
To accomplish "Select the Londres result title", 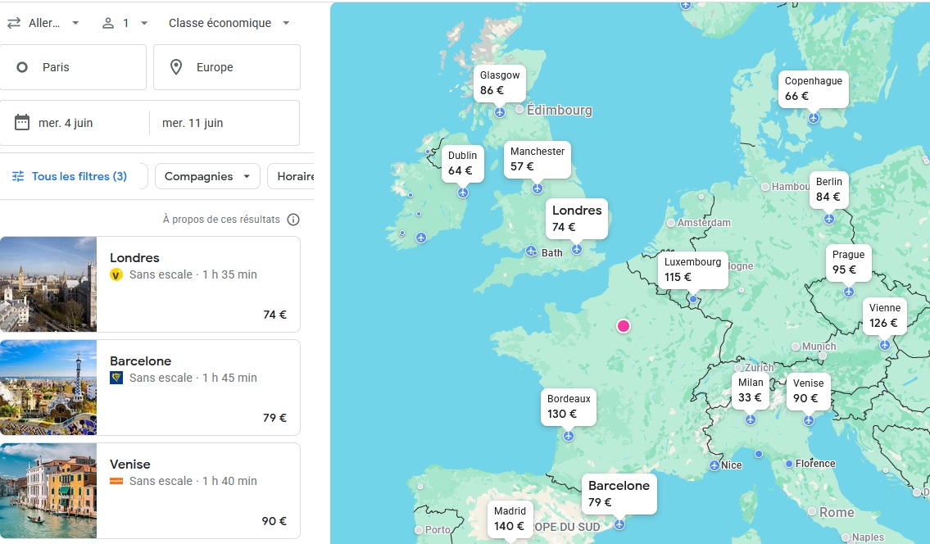I will pos(134,257).
